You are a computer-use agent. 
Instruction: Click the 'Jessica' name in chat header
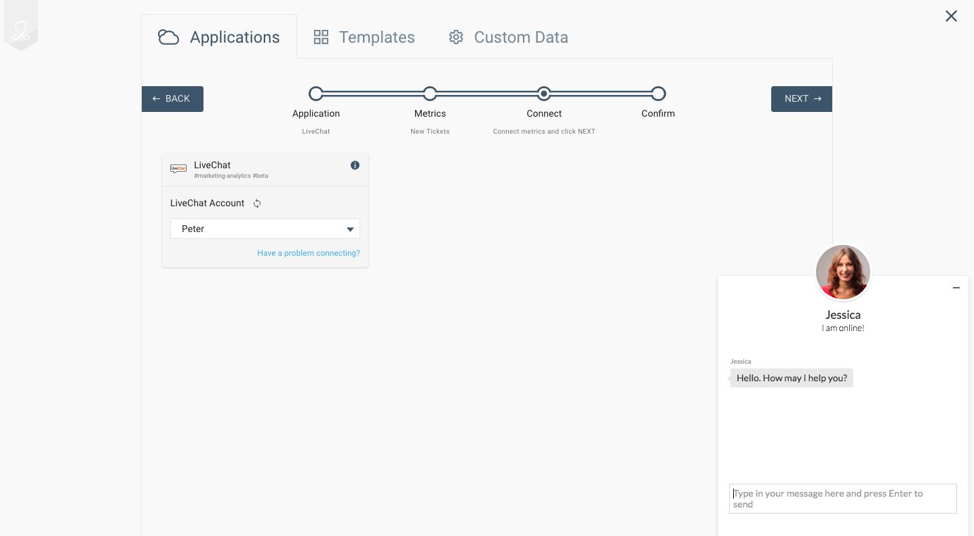click(x=843, y=315)
